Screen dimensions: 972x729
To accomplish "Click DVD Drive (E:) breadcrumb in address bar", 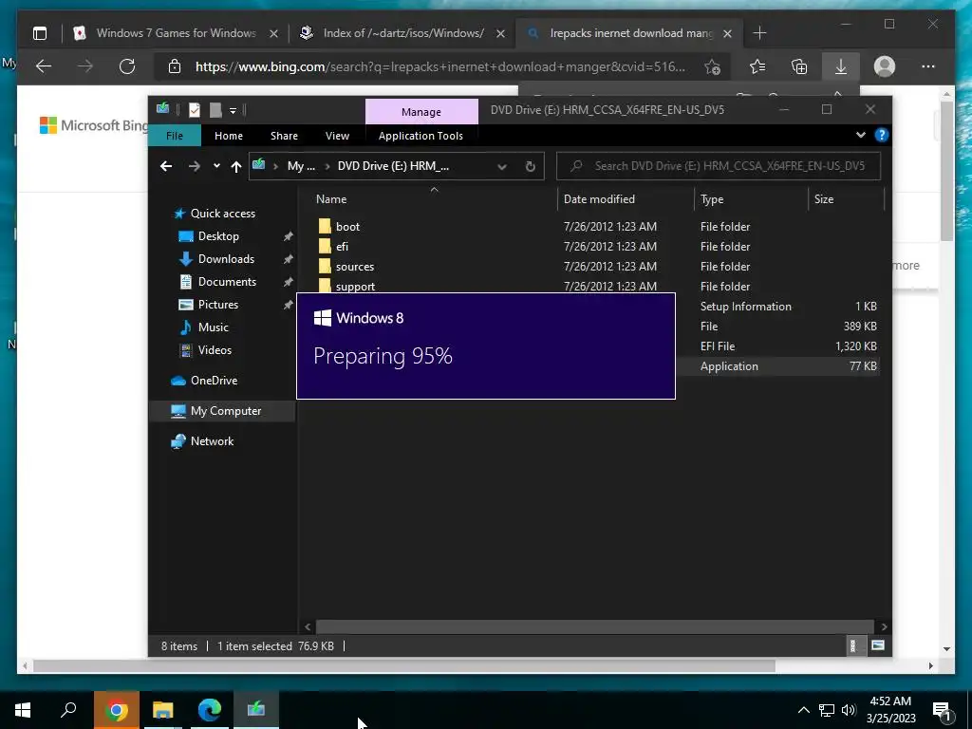I will [x=393, y=166].
